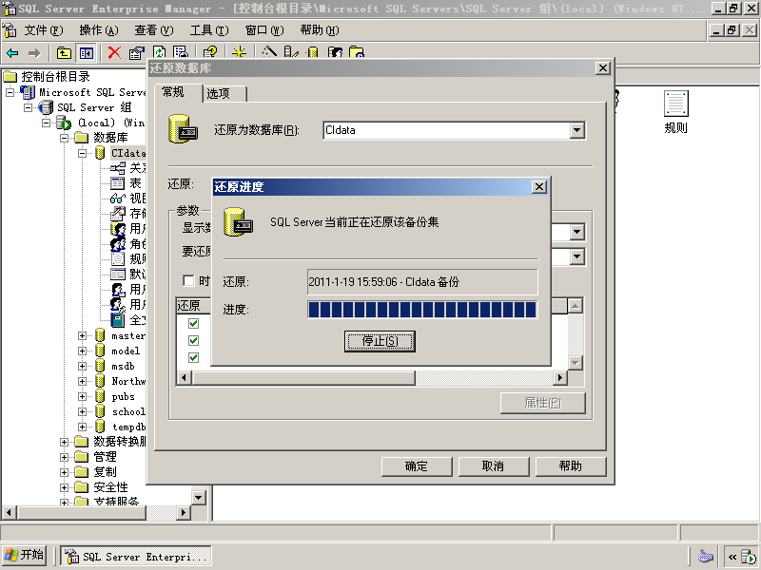Viewport: 761px width, 570px height.
Task: Toggle the console tree show/hide icon
Action: 87,53
